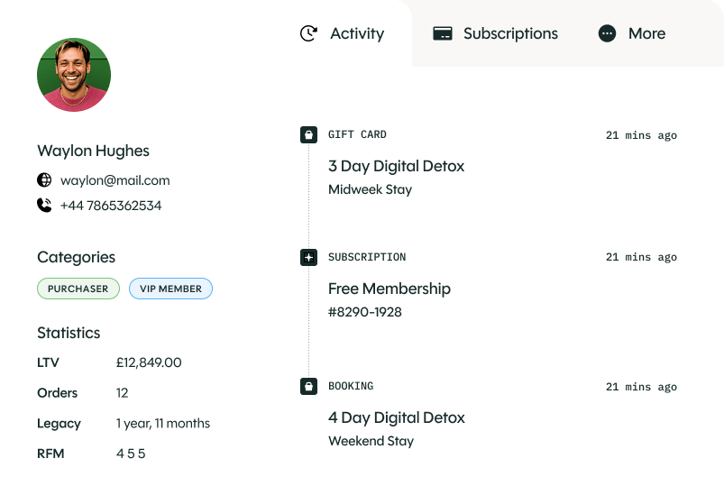Click the Activity clock icon

tap(308, 33)
